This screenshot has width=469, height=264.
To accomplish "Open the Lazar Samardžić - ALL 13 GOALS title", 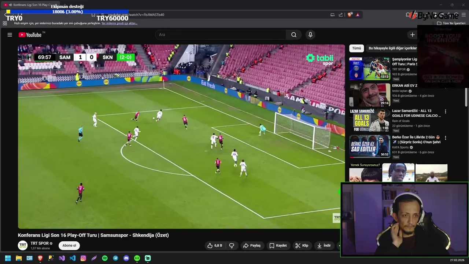I will 416,113.
